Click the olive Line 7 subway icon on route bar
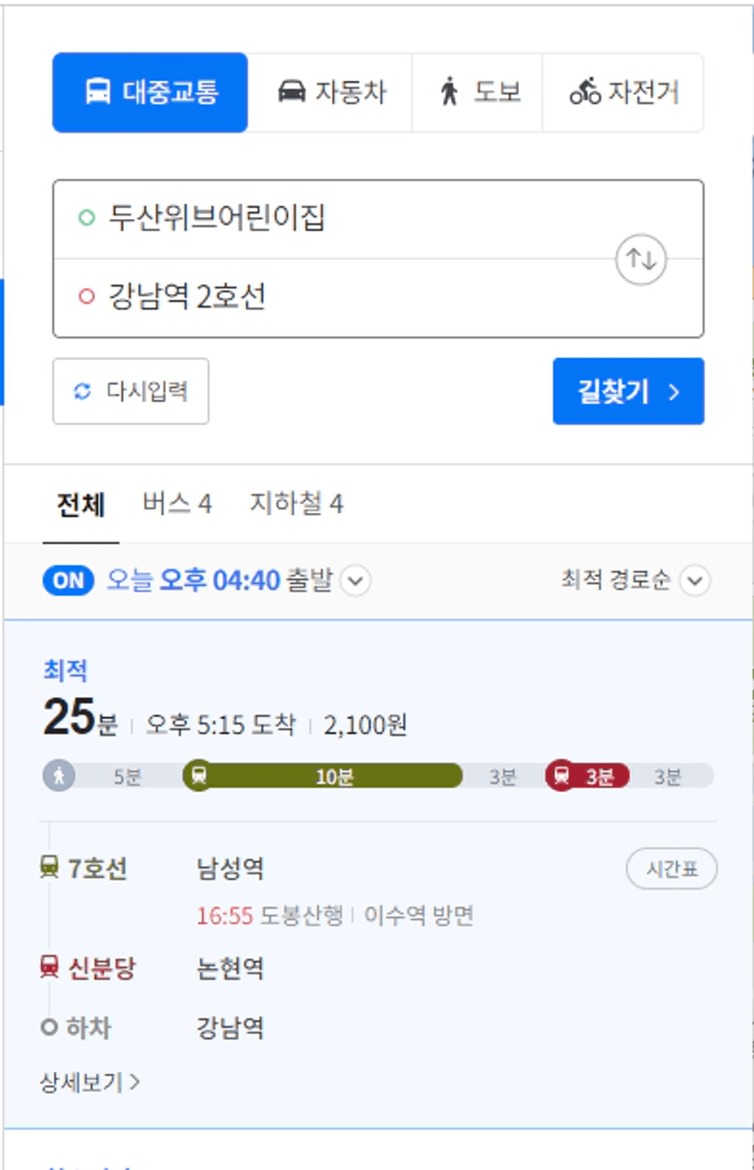This screenshot has width=754, height=1170. pos(199,776)
